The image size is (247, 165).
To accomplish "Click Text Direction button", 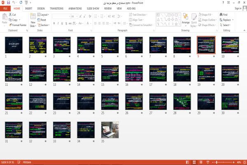I will click(x=138, y=14).
